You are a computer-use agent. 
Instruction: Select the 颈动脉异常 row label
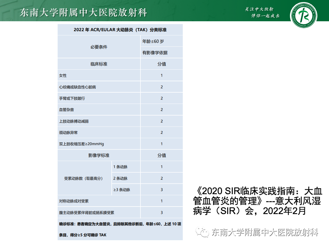(69, 132)
